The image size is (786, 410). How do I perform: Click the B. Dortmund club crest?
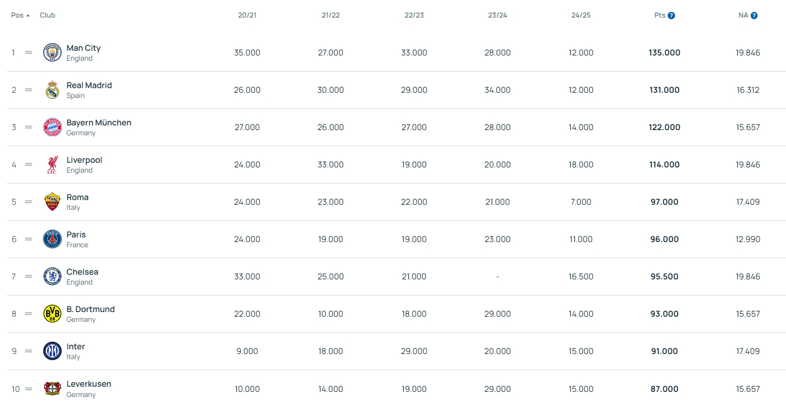tap(52, 314)
